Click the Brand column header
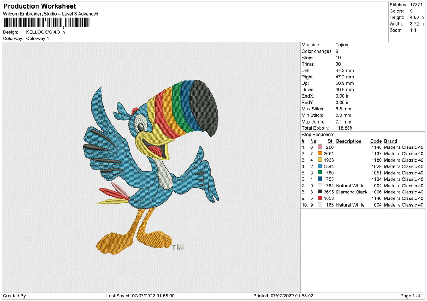The height and width of the screenshot is (301, 427). point(391,141)
